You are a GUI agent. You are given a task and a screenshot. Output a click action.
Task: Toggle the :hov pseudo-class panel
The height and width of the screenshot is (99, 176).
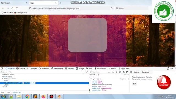[x=109, y=72]
